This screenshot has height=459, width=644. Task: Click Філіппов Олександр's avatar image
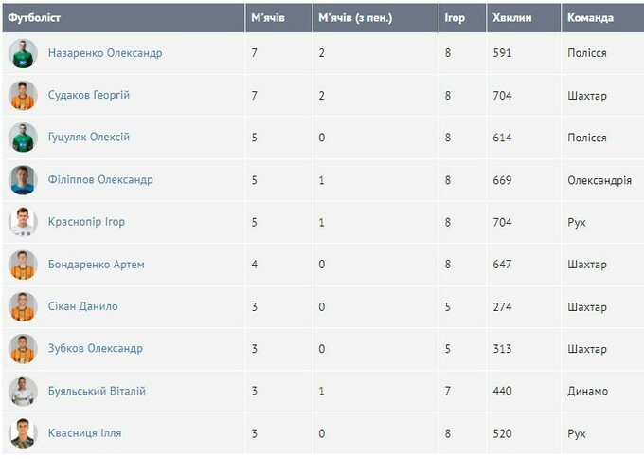(23, 180)
